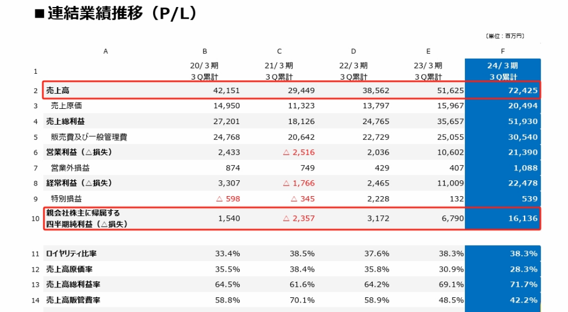Click column header F
The image size is (568, 312).
click(502, 52)
